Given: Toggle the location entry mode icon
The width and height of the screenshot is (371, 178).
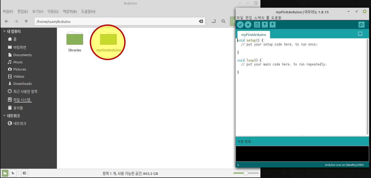Looking at the screenshot, I should pos(214,21).
